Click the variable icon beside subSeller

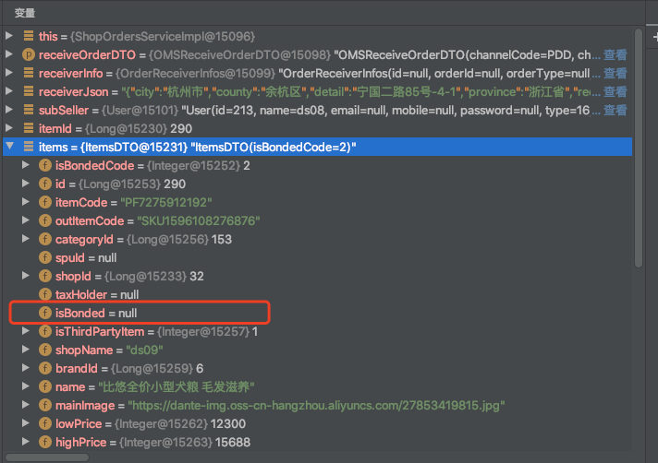coord(29,111)
